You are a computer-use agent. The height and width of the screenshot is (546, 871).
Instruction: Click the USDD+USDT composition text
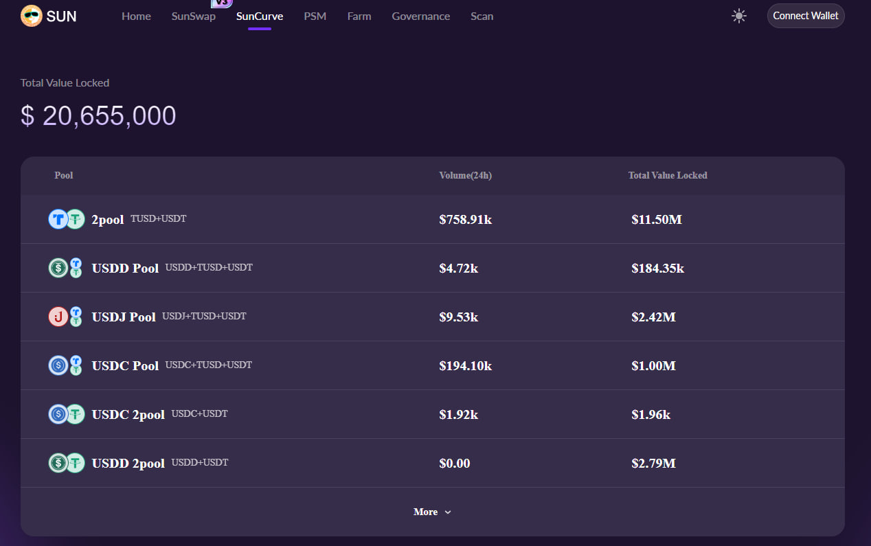200,462
